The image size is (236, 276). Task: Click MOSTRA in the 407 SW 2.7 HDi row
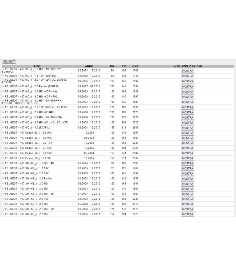click(x=187, y=214)
